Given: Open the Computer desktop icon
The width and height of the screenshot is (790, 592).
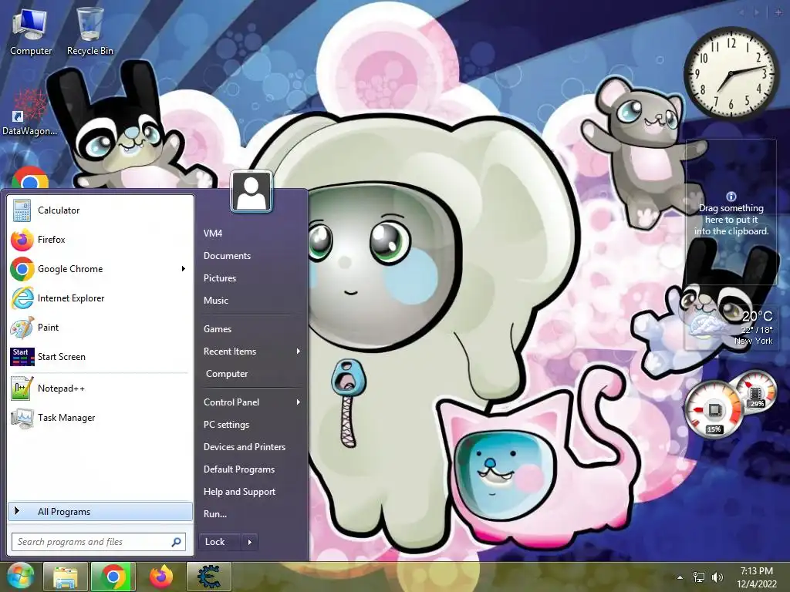Looking at the screenshot, I should pyautogui.click(x=30, y=31).
